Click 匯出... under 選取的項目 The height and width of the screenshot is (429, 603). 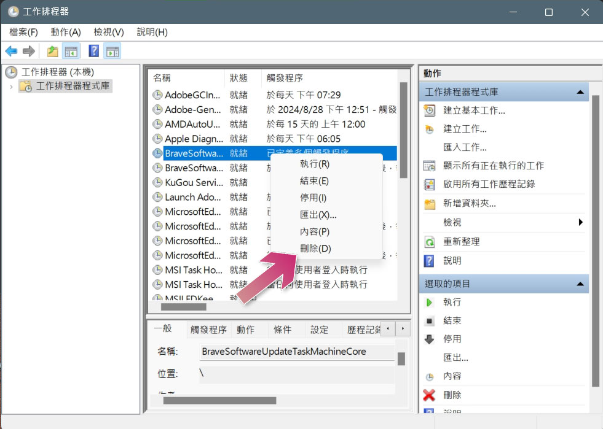[x=455, y=358]
